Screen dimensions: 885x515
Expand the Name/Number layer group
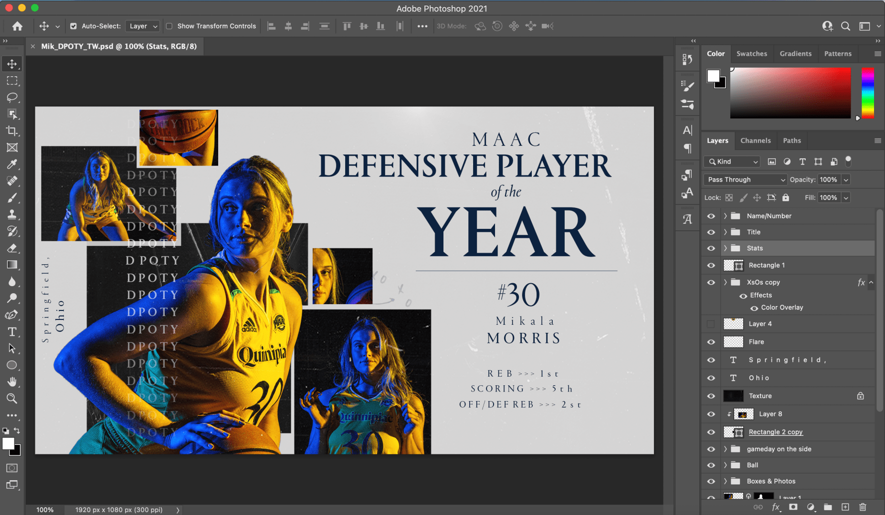click(725, 216)
